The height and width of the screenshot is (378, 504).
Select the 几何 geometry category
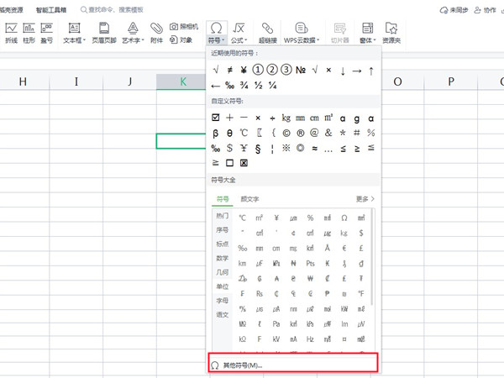pos(222,272)
